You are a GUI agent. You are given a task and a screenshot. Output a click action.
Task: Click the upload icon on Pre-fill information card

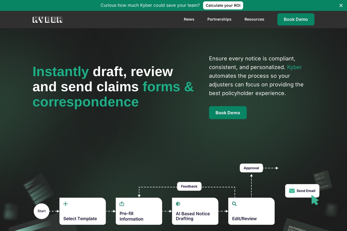point(122,204)
